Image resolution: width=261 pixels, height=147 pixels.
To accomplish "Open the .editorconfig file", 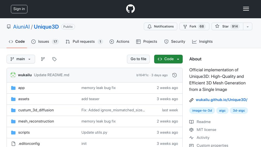I will pyautogui.click(x=29, y=143).
